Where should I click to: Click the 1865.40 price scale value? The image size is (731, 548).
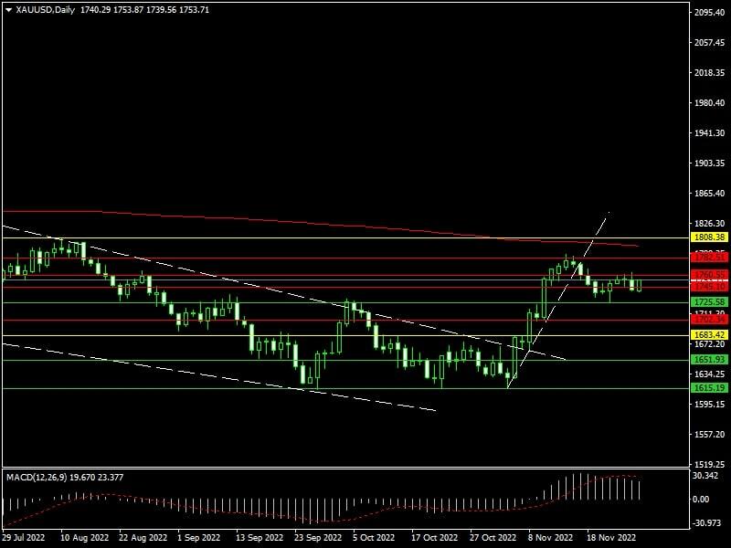[x=710, y=194]
